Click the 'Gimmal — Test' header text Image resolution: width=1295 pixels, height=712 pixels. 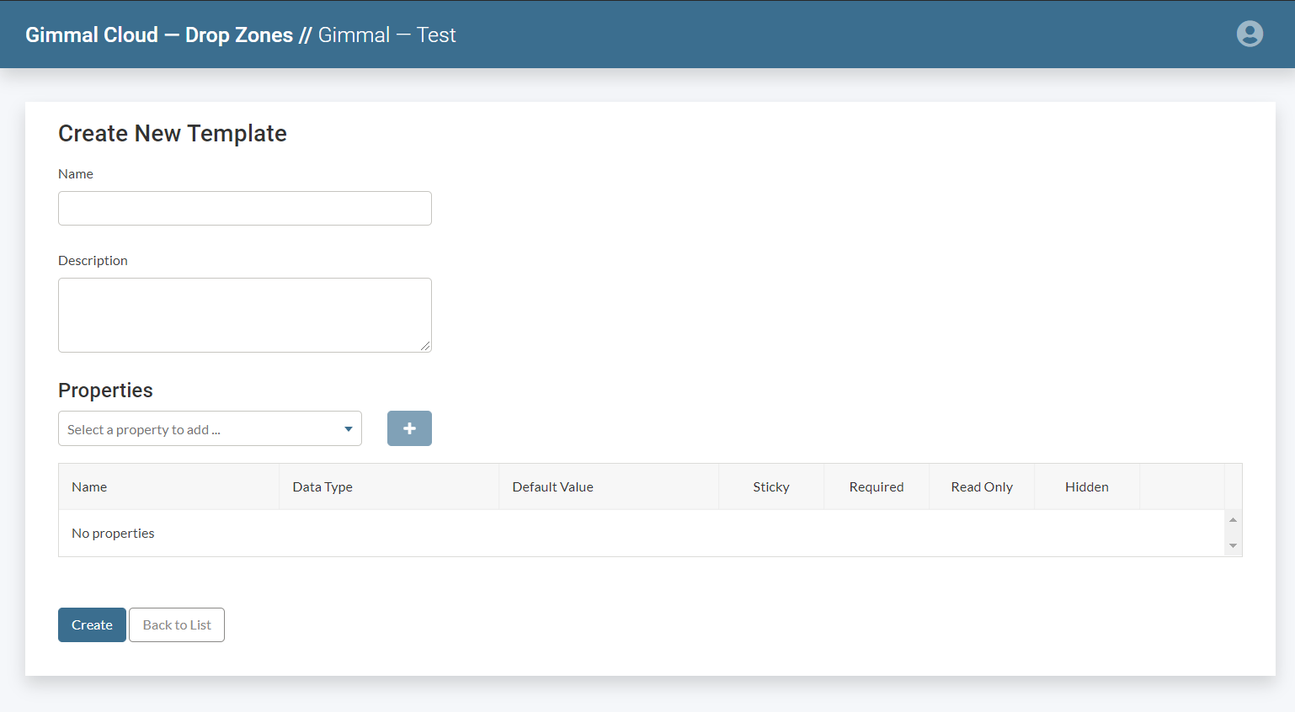pyautogui.click(x=386, y=35)
